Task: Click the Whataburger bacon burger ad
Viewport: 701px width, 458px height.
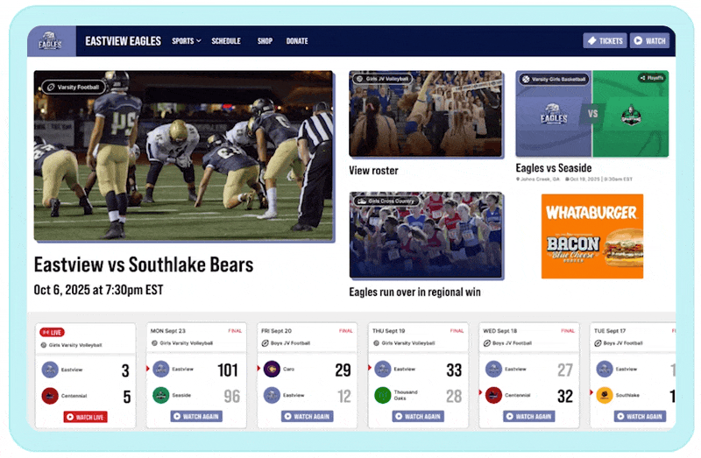Action: [592, 236]
